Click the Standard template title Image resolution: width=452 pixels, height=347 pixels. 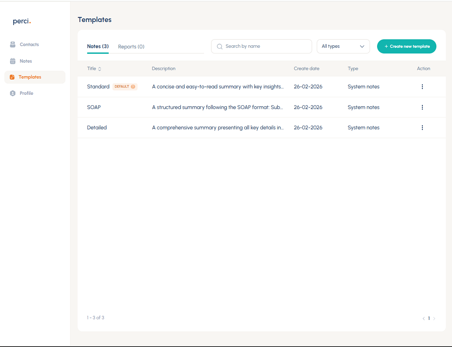[x=98, y=86]
